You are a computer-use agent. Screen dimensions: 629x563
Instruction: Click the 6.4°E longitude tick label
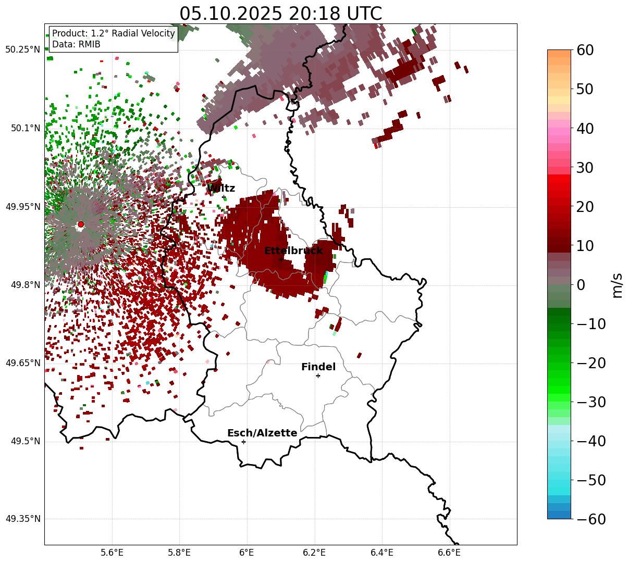[381, 553]
